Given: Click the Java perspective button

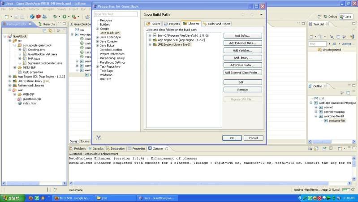Looking at the screenshot, I should point(346,17).
